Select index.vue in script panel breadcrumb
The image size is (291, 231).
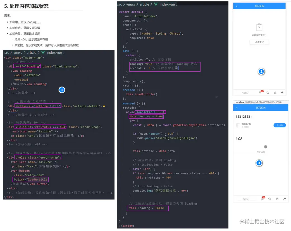click(167, 4)
